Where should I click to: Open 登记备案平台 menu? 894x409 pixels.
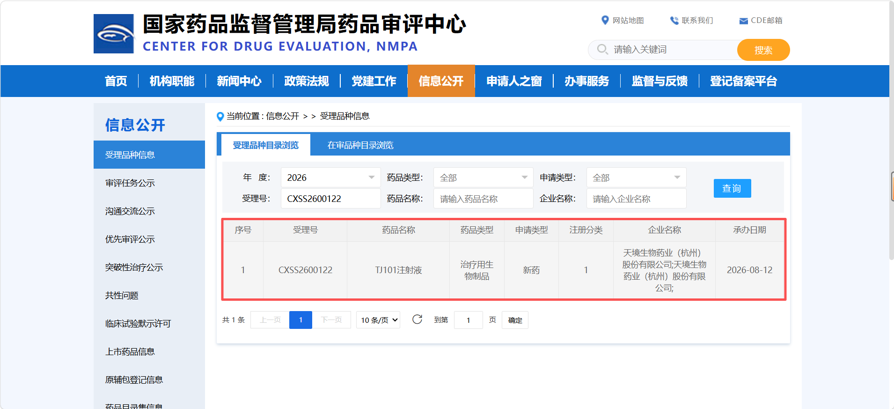pyautogui.click(x=744, y=81)
